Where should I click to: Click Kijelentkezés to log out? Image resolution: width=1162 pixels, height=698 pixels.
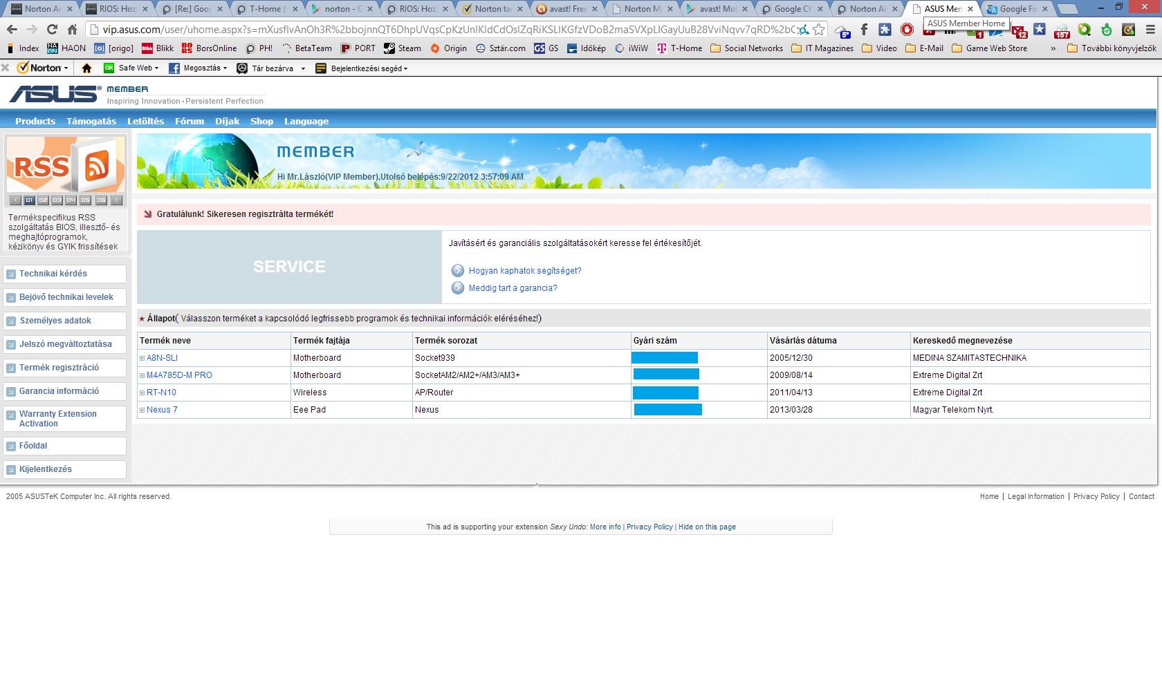coord(64,469)
